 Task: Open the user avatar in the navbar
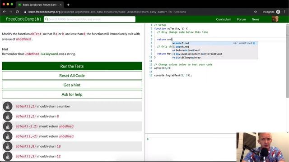click(275, 19)
